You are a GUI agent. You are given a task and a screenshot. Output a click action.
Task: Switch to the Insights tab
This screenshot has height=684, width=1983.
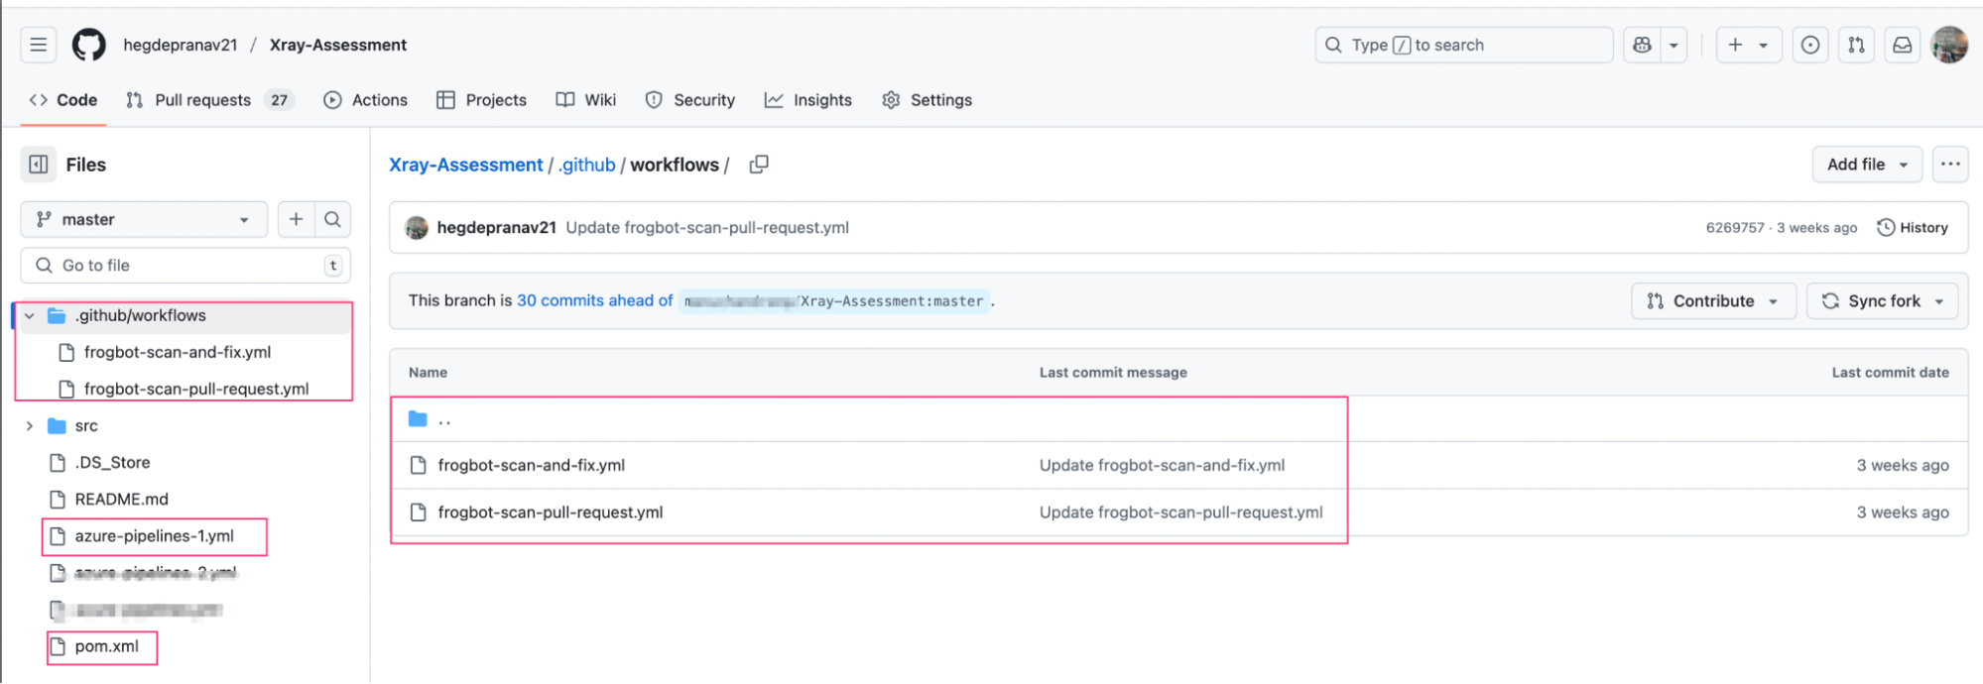pos(808,100)
